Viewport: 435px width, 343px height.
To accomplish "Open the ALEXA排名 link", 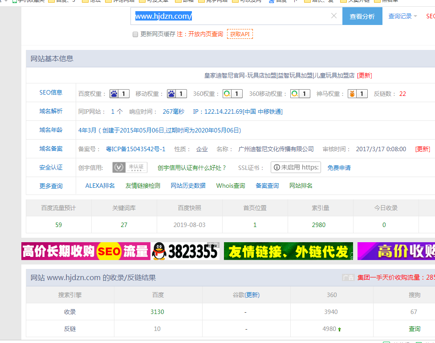I will tap(100, 186).
